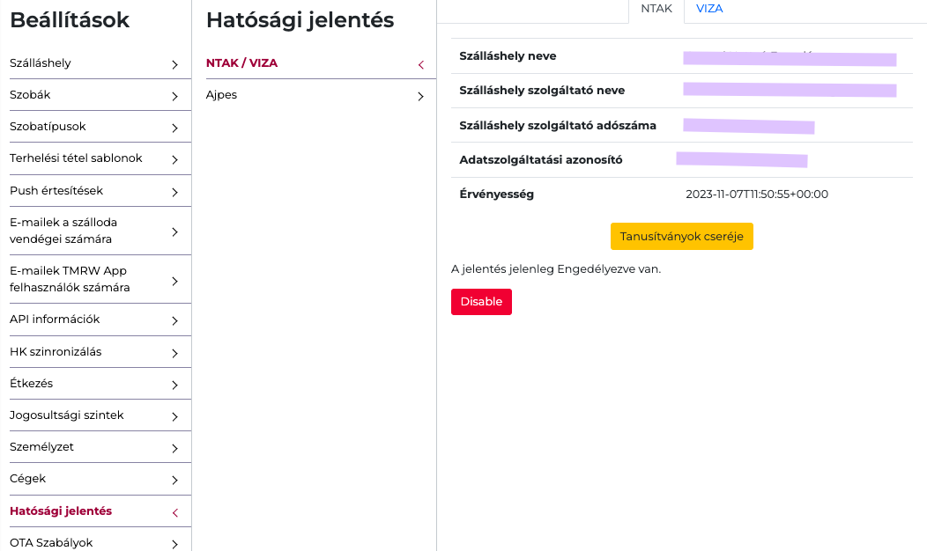
Task: Collapse the NTAK / VIZA submenu chevron
Action: [420, 64]
